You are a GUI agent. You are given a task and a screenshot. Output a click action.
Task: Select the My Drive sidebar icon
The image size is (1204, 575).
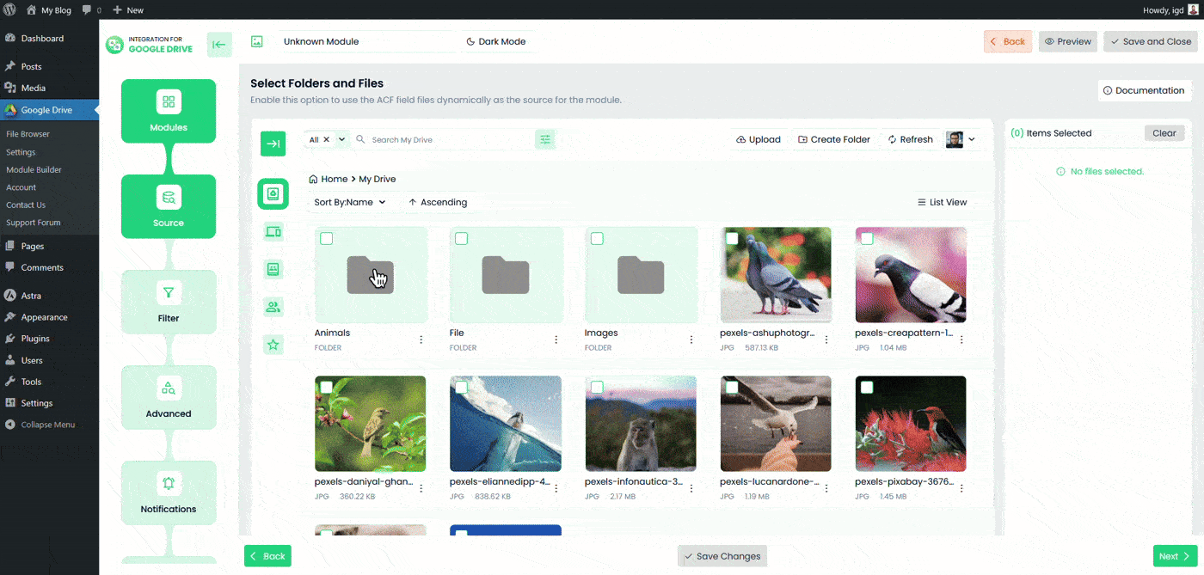click(273, 194)
